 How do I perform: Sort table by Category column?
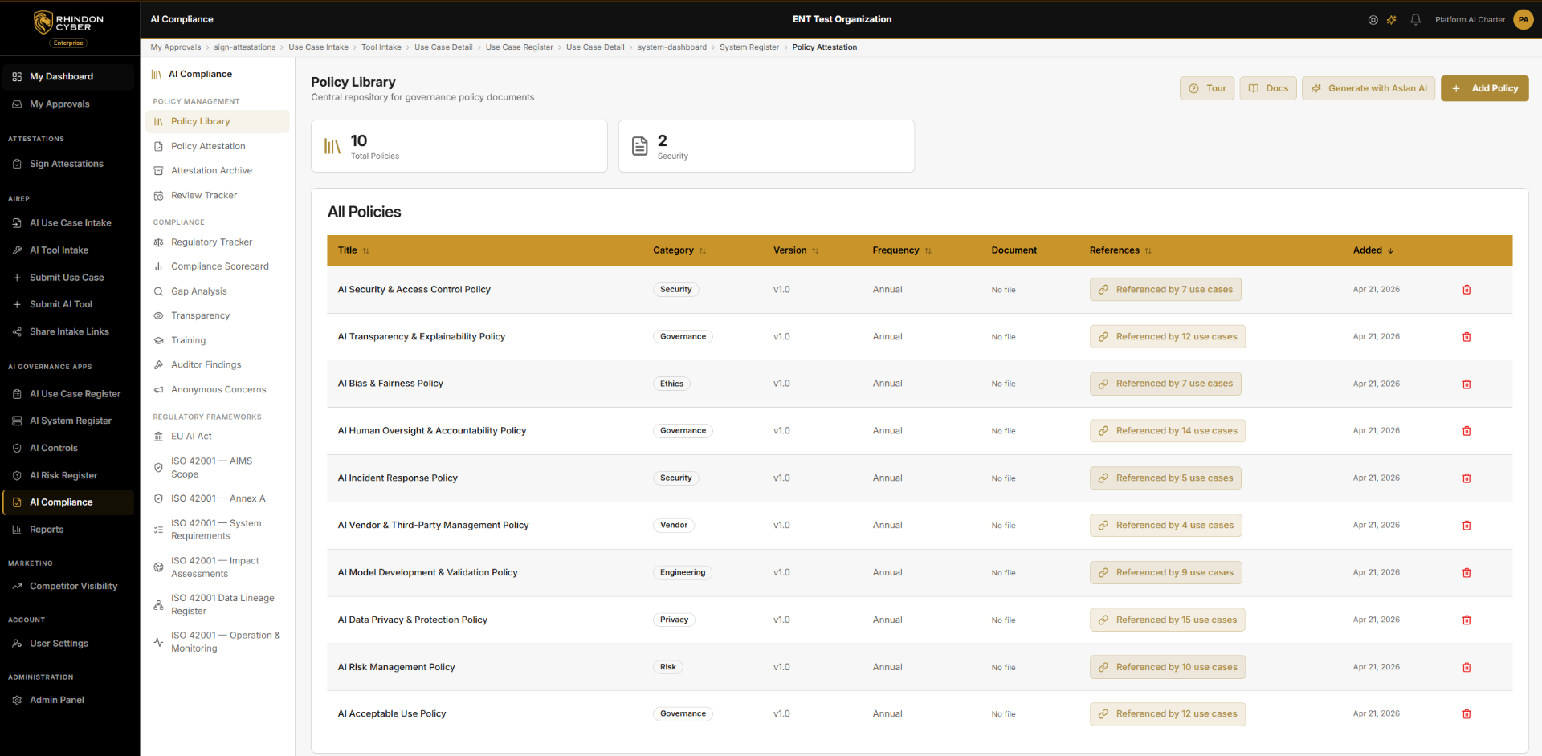point(679,250)
